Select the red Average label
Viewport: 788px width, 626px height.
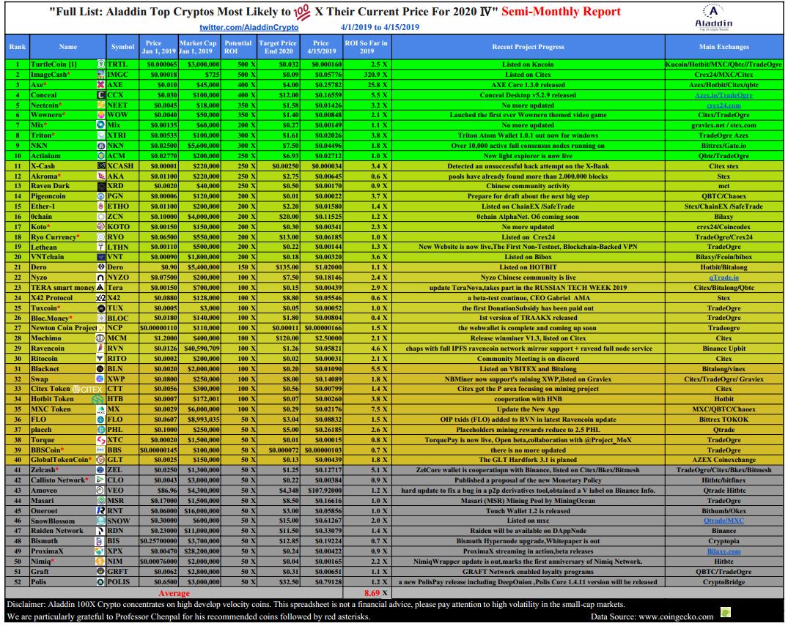click(x=174, y=593)
